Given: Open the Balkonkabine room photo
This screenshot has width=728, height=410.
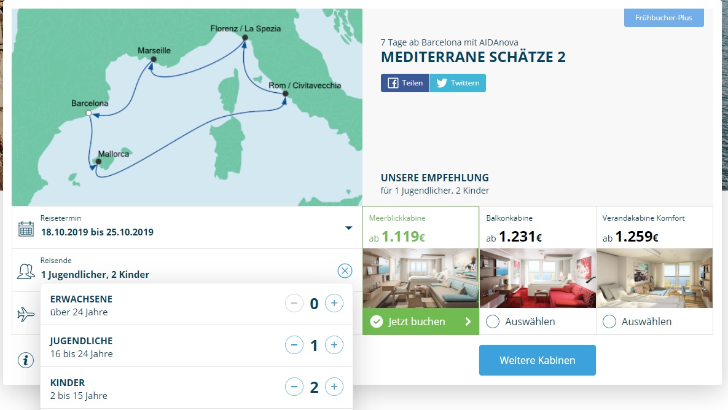Looking at the screenshot, I should pos(538,278).
